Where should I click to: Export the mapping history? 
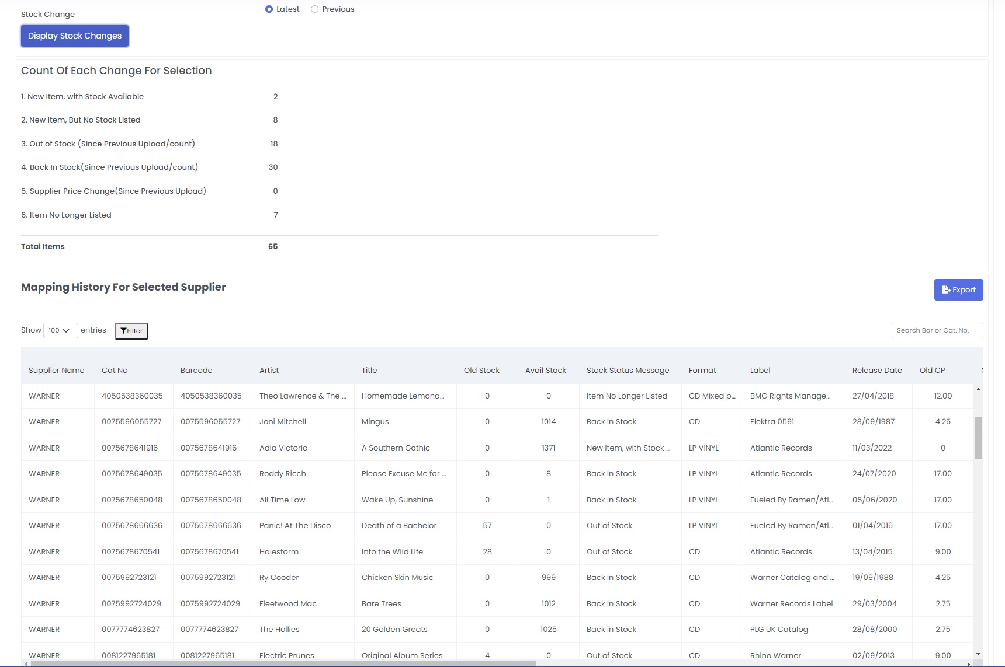(958, 290)
